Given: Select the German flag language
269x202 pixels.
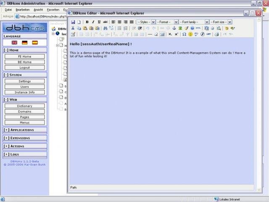Looking at the screenshot, I should point(25,43).
